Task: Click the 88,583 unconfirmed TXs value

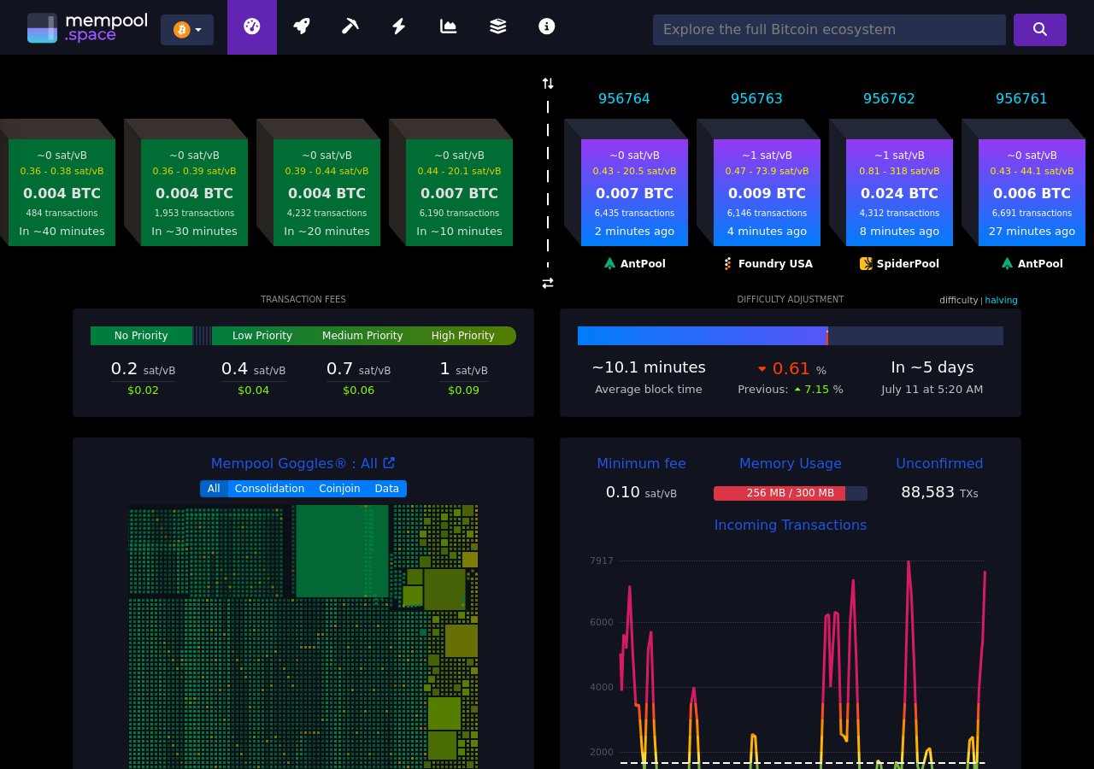Action: pyautogui.click(x=939, y=492)
